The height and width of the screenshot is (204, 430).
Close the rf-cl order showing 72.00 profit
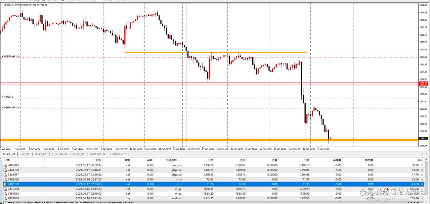point(422,180)
